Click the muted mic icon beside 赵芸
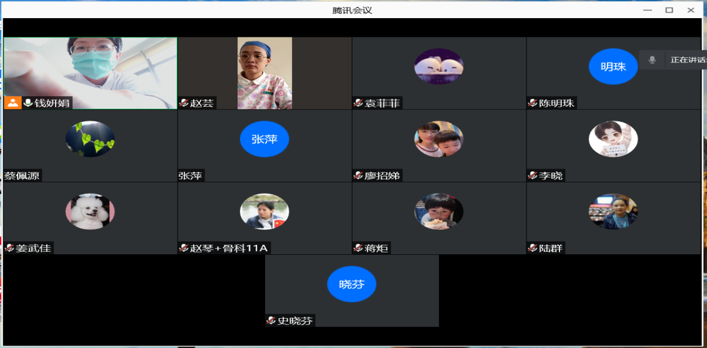The image size is (707, 348). (x=184, y=103)
